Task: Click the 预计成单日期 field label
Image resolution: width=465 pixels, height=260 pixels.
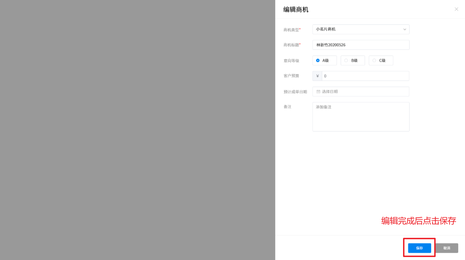Action: coord(295,92)
